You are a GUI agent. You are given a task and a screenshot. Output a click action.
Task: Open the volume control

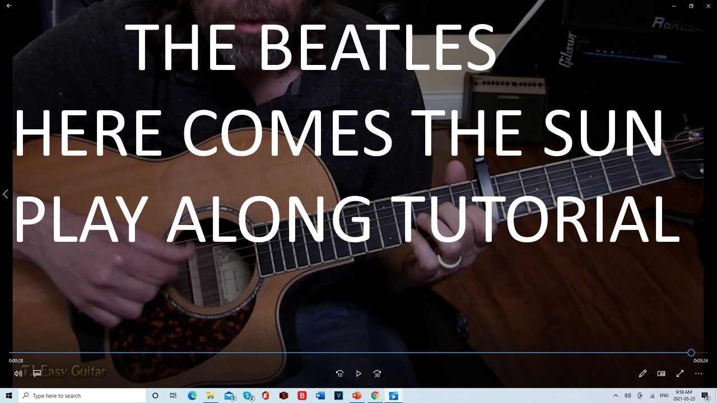[18, 373]
